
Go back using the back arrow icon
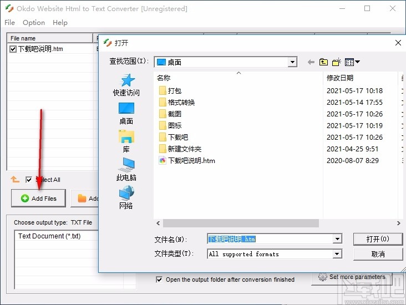(x=311, y=62)
